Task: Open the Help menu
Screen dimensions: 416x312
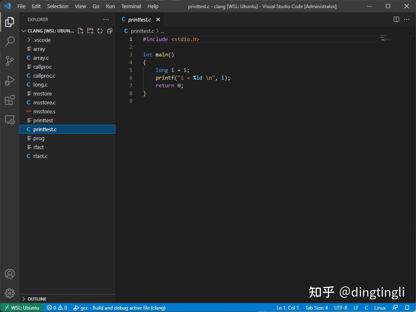Action: coord(153,6)
